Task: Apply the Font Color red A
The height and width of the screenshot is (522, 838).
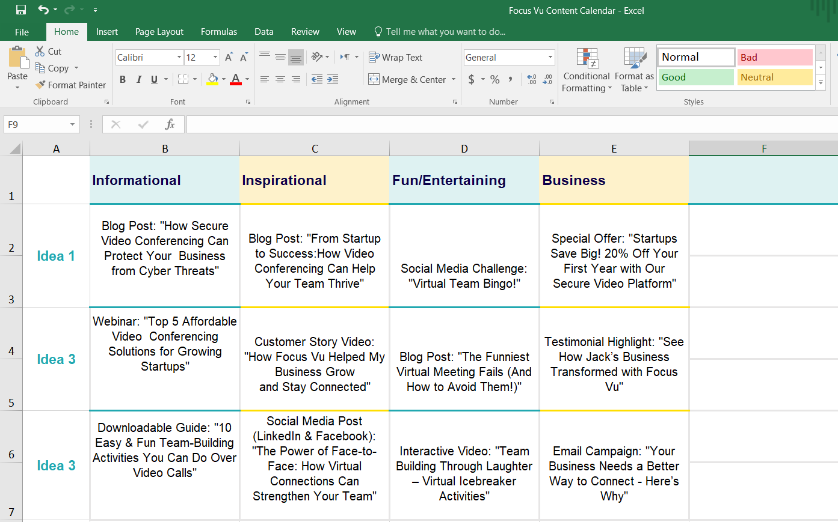Action: [x=236, y=79]
